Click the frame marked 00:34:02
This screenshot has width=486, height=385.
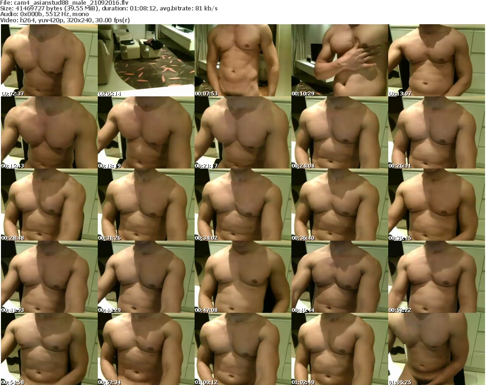(x=243, y=205)
